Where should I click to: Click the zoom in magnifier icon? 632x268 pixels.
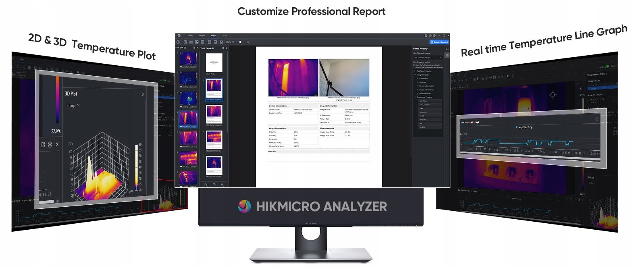tap(248, 42)
